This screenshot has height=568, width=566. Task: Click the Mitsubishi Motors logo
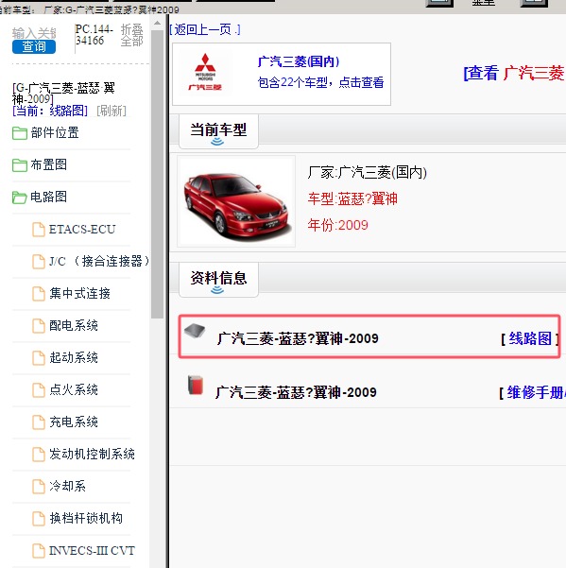[205, 72]
